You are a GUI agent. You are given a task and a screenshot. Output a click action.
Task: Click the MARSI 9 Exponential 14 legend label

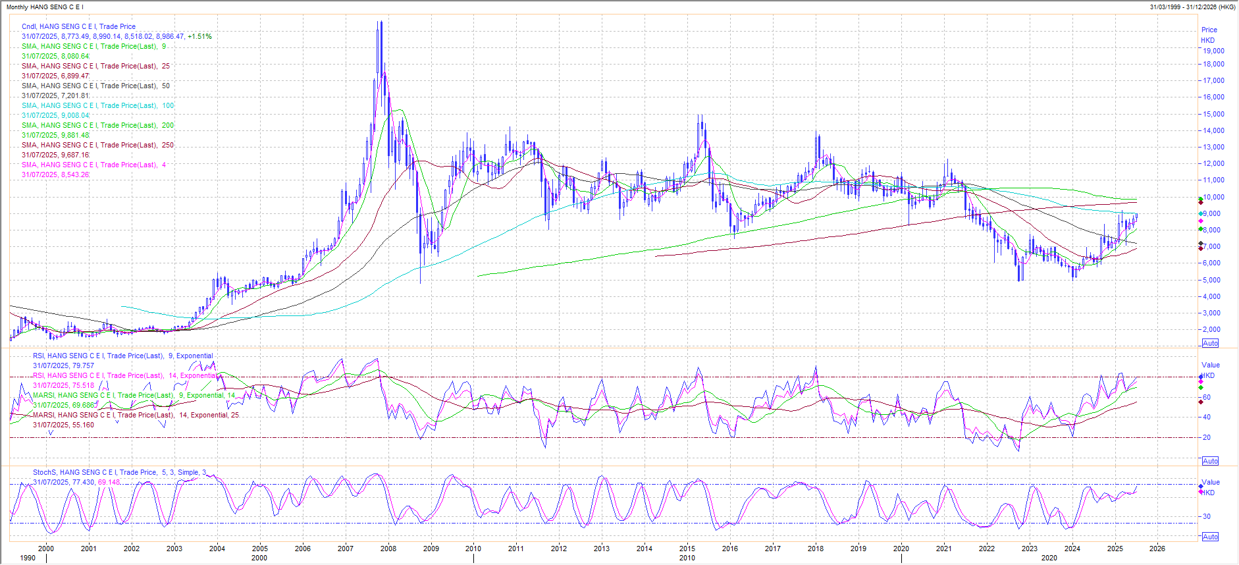(134, 396)
